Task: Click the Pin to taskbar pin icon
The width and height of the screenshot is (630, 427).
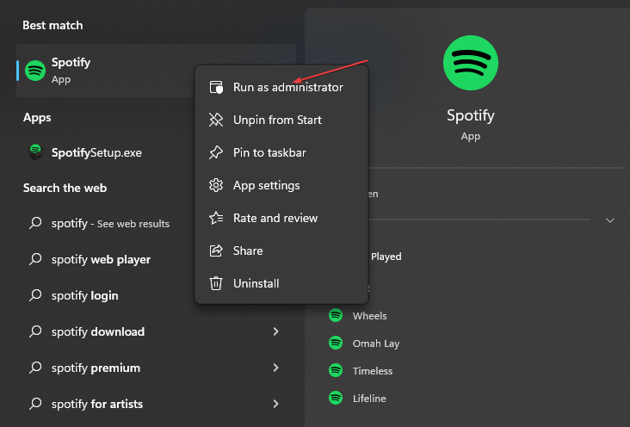Action: 216,152
